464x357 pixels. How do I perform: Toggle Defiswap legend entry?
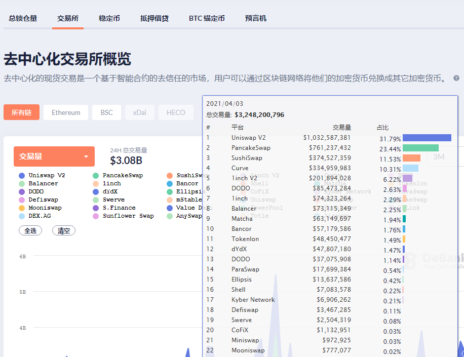(x=38, y=200)
